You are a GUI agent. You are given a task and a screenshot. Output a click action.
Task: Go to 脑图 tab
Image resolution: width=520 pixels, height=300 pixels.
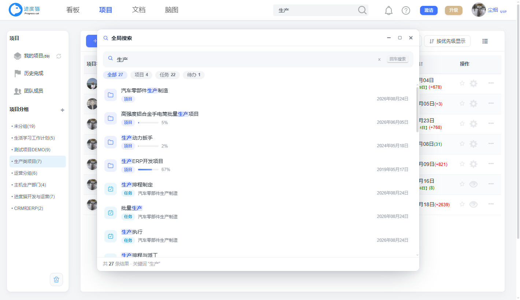pyautogui.click(x=172, y=10)
